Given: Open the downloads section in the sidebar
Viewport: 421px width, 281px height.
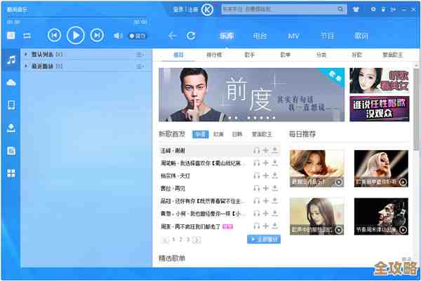Looking at the screenshot, I should click(11, 128).
